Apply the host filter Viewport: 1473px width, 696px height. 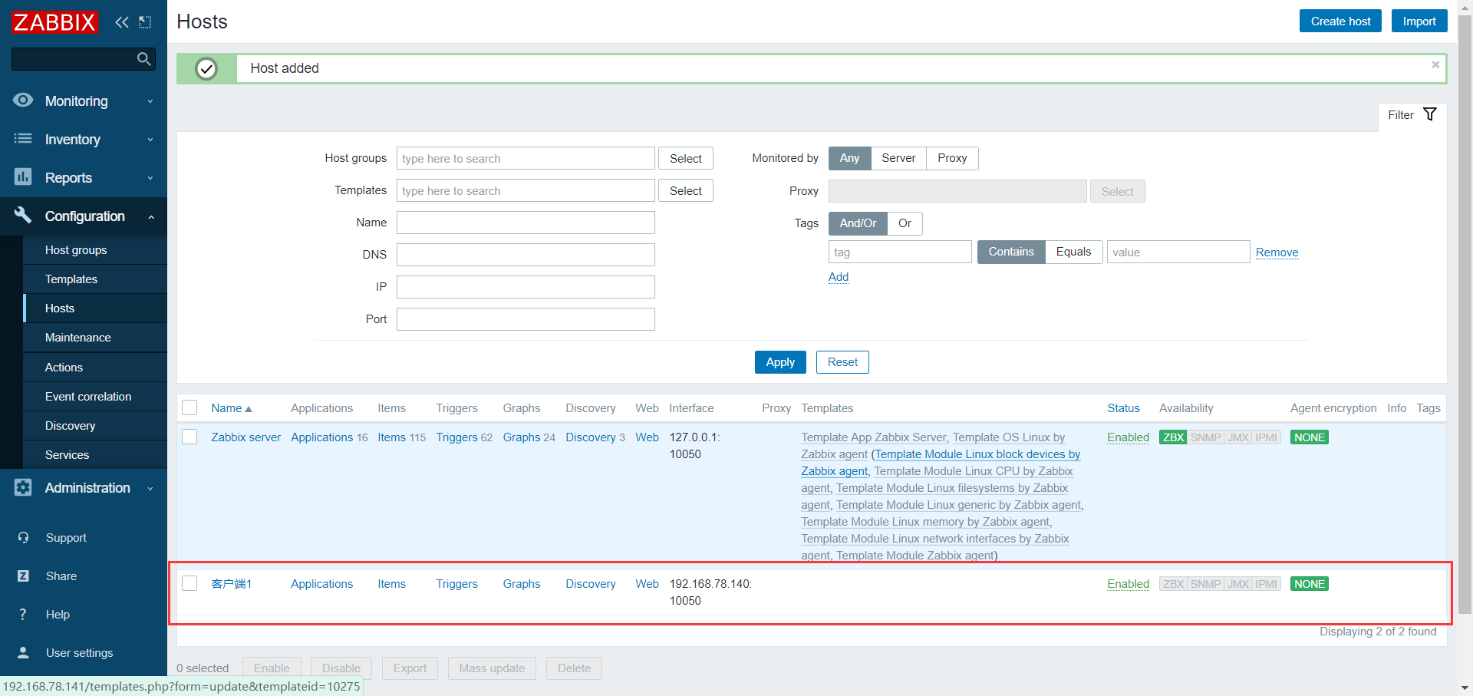780,362
